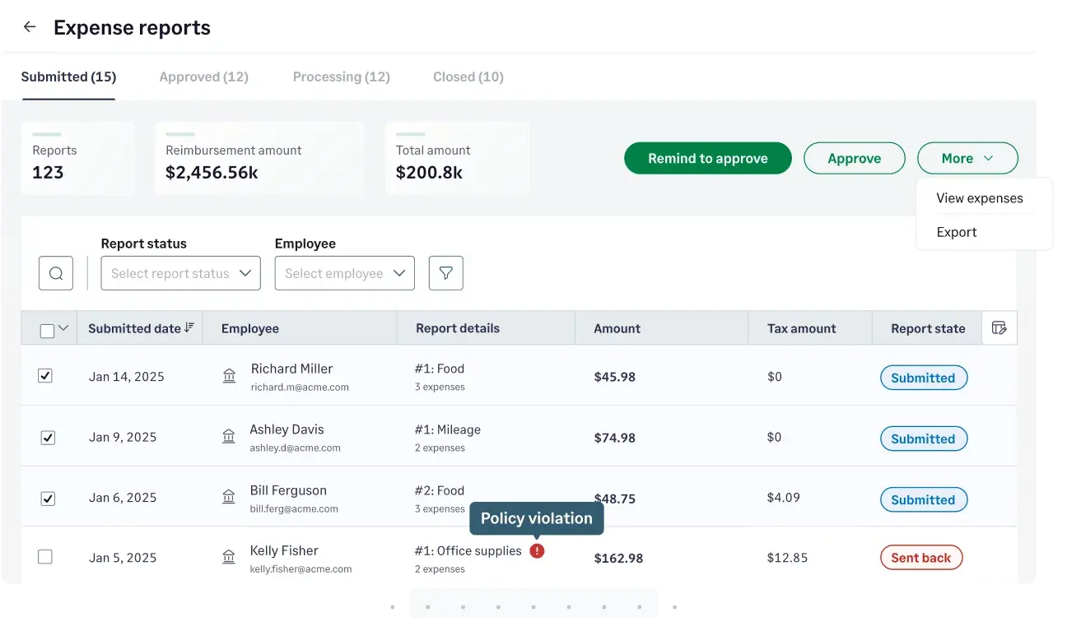The width and height of the screenshot is (1067, 631).
Task: Open the Select report status dropdown
Action: click(x=180, y=272)
